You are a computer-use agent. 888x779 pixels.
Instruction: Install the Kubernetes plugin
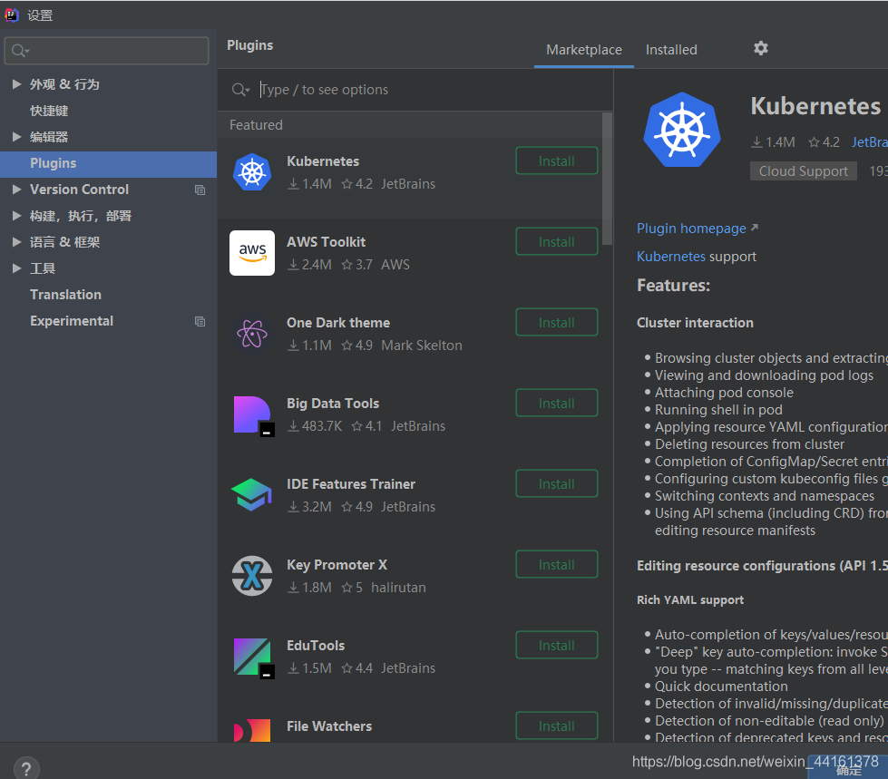coord(557,161)
